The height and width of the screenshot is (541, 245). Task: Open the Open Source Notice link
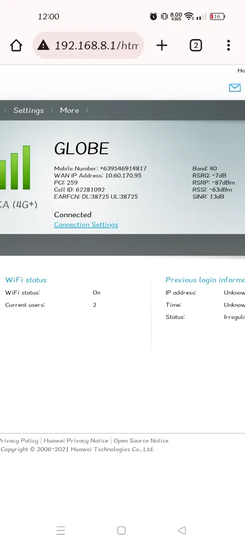pyautogui.click(x=141, y=440)
